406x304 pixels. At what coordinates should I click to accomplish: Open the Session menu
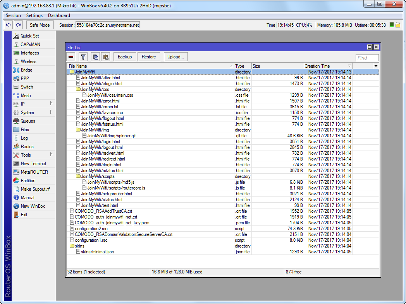[13, 15]
